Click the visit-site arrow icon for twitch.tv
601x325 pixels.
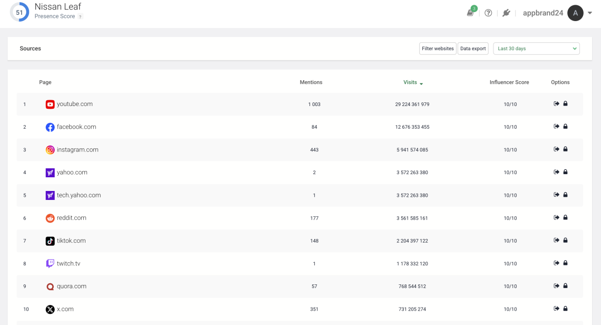tap(556, 263)
